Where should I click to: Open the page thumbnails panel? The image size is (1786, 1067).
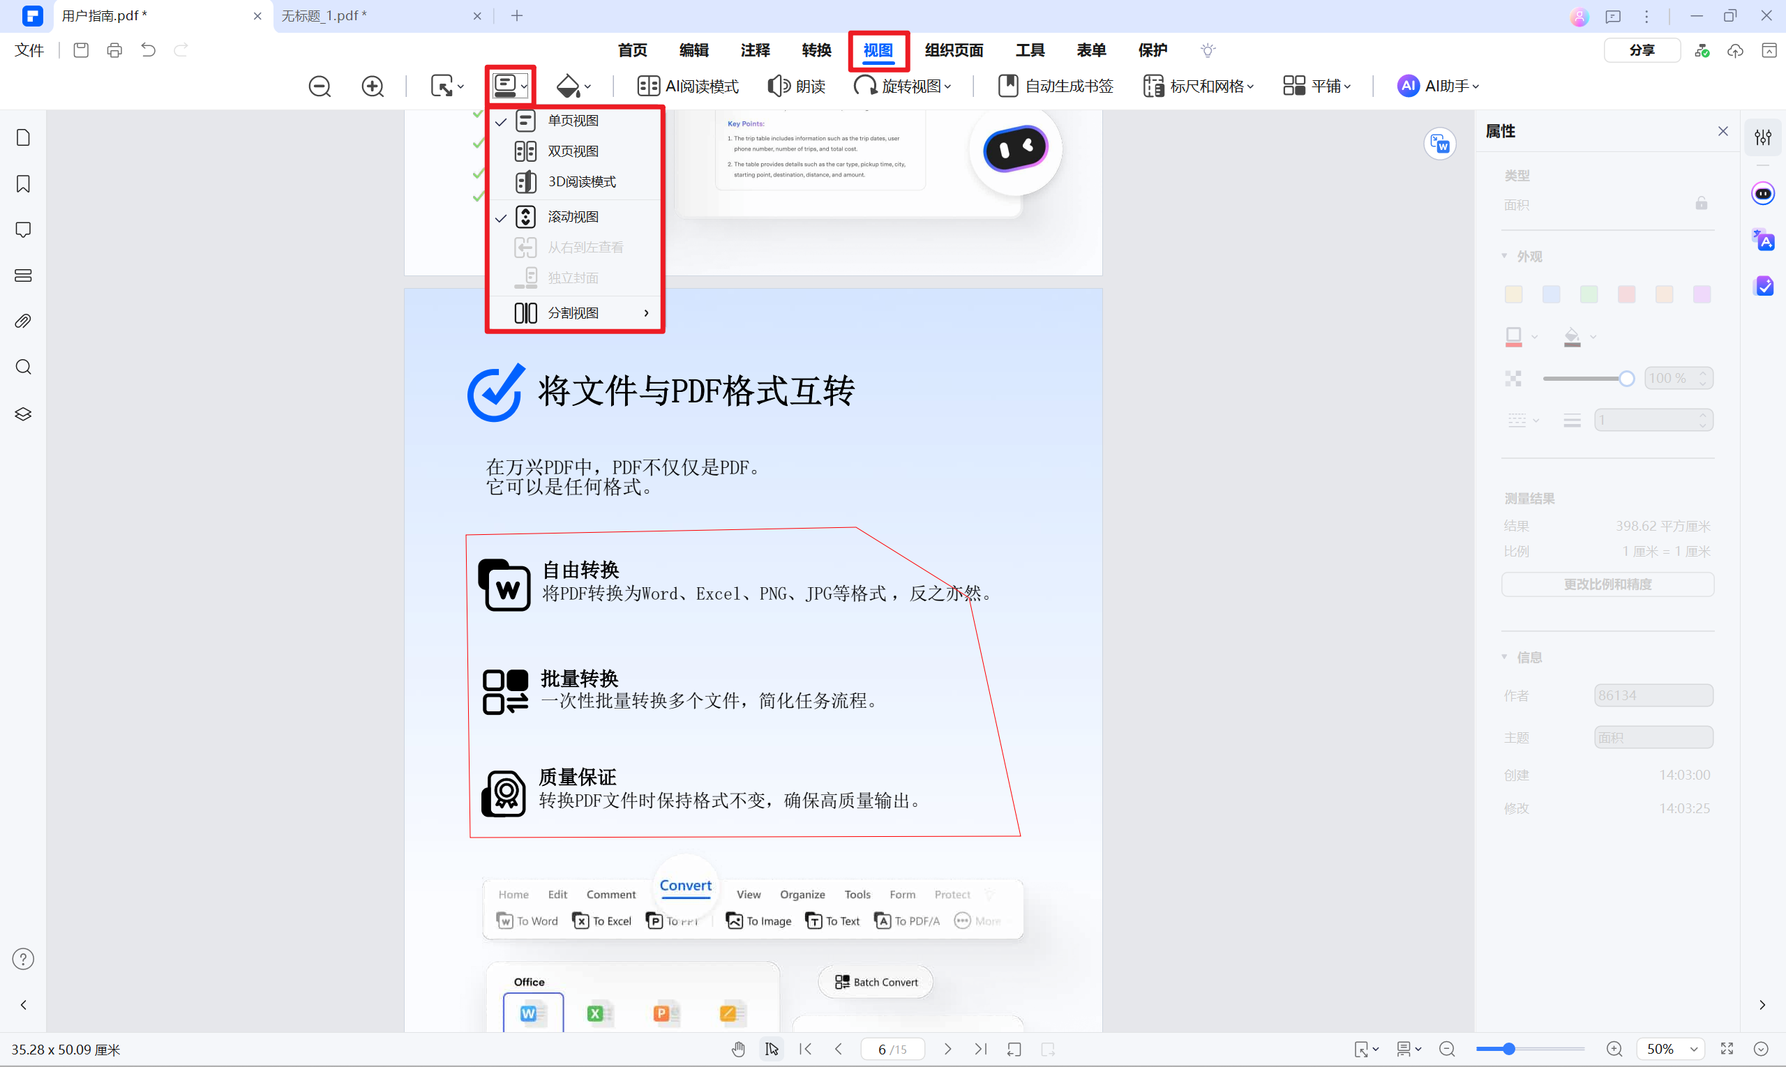(22, 137)
